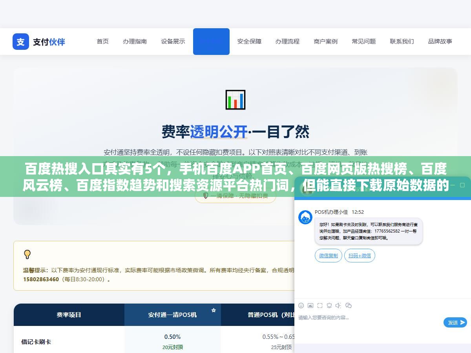The image size is (471, 353).
Task: Click the rate-service flower icon in chat
Action: (329, 305)
